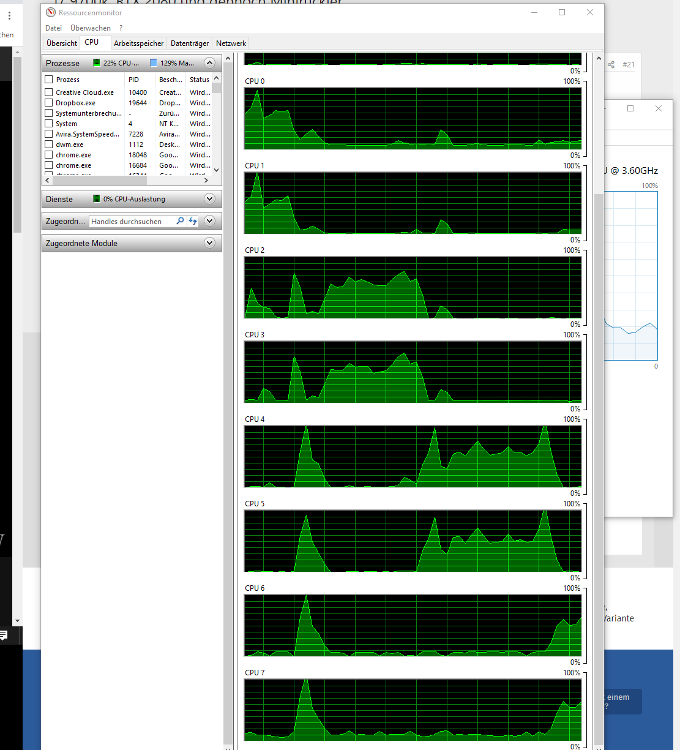This screenshot has width=680, height=750.
Task: Click the process list scroll-right arrow
Action: pos(206,181)
